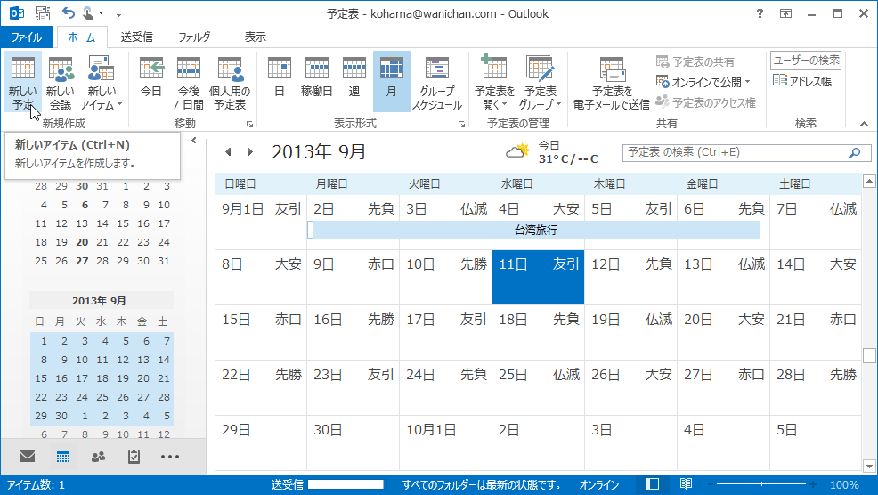Create a new appointment (新しい予定)
The height and width of the screenshot is (495, 878).
(23, 82)
